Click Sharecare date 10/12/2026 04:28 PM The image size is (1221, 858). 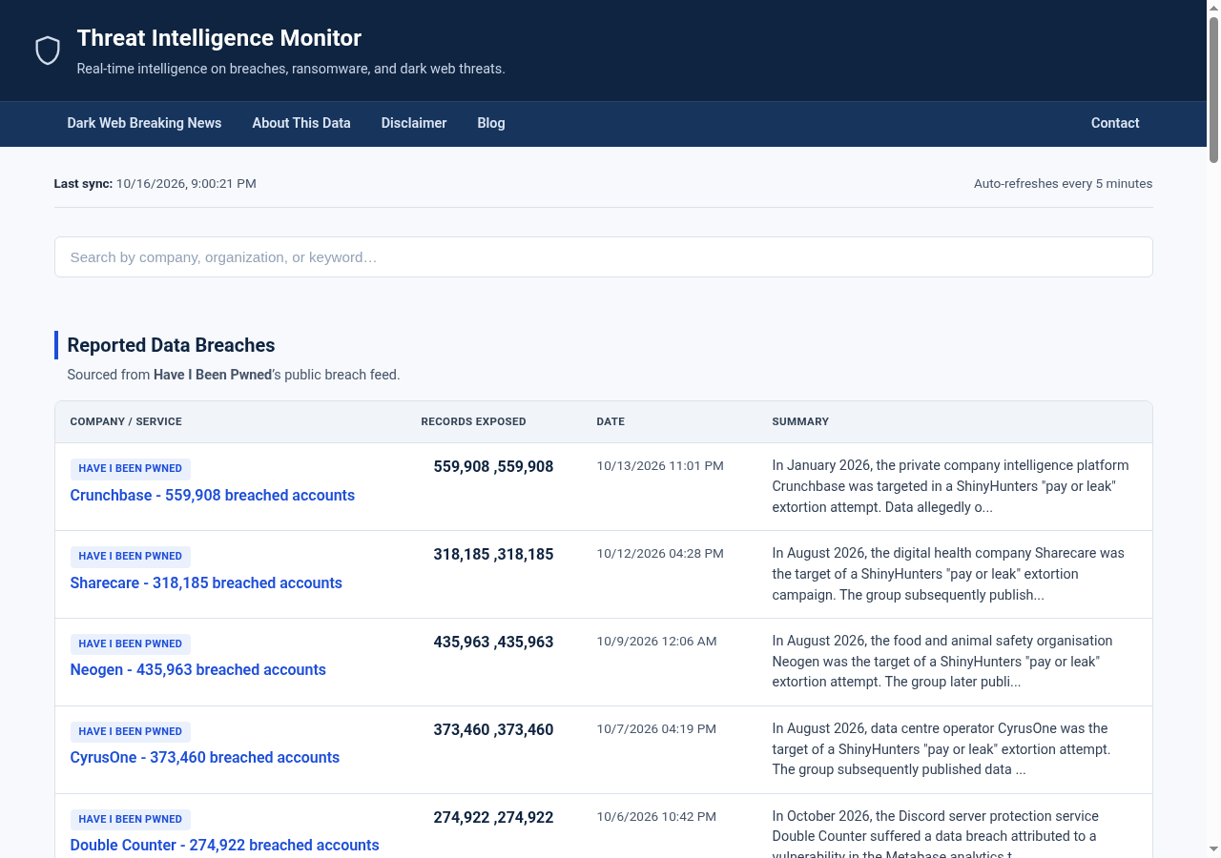point(660,554)
